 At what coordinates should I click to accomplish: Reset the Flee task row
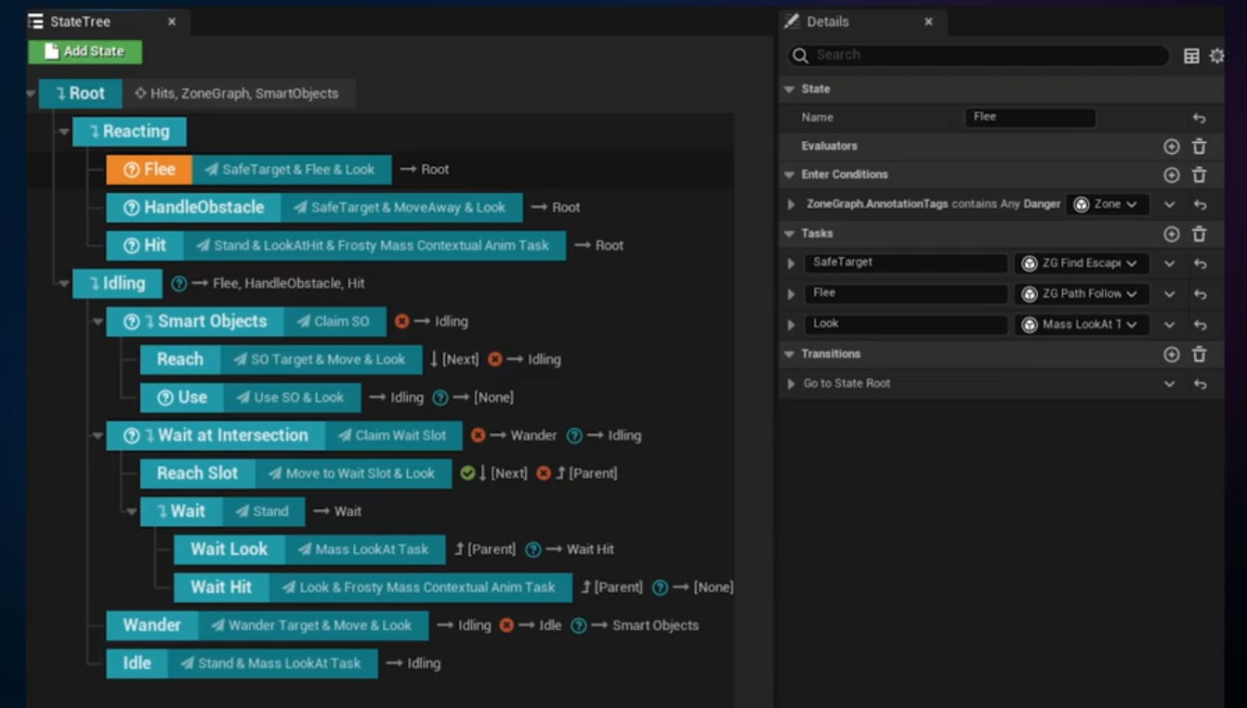(1200, 295)
